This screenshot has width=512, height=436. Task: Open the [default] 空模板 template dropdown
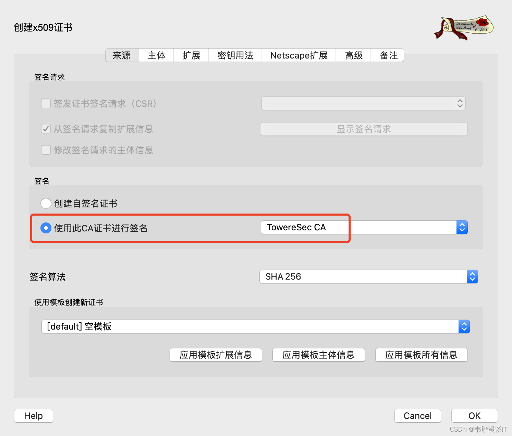(x=256, y=326)
